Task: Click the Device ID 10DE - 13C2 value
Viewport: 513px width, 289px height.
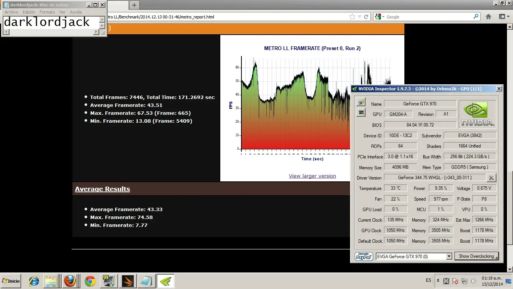Action: click(401, 135)
